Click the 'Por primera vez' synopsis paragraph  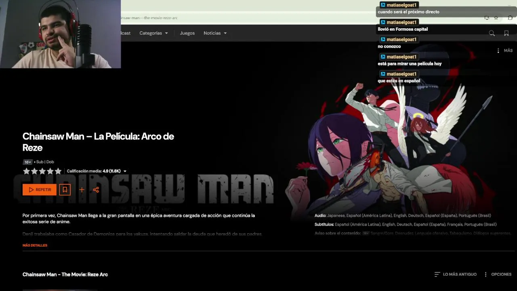139,219
